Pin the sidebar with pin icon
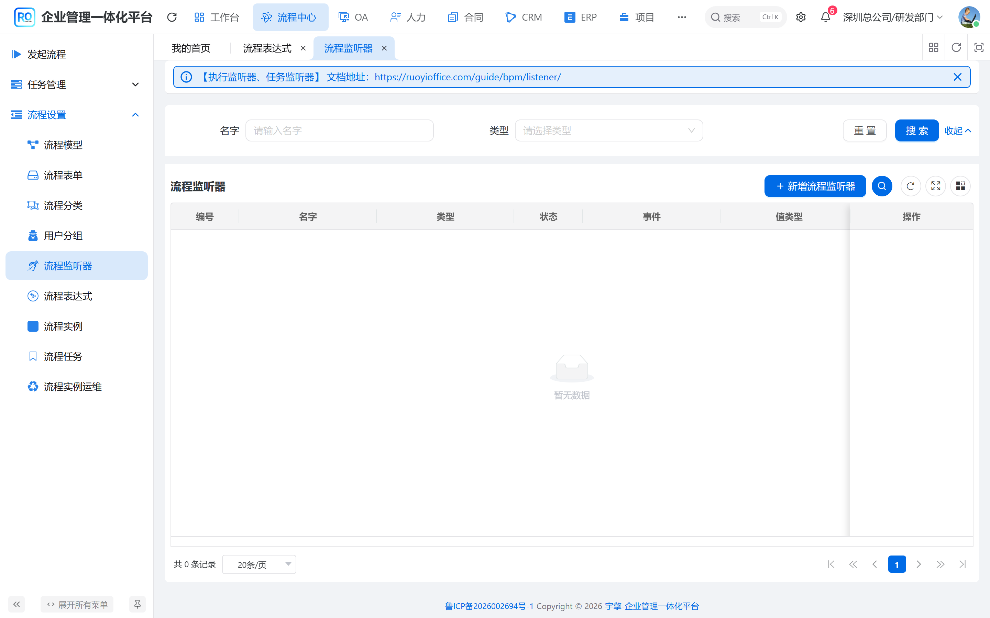990x618 pixels. click(137, 604)
